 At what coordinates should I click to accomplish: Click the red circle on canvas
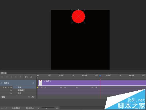pos(79,16)
